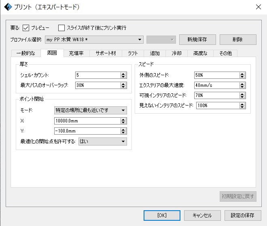Increase 最大パスのオーバーラップ with up arrow

tap(123, 84)
